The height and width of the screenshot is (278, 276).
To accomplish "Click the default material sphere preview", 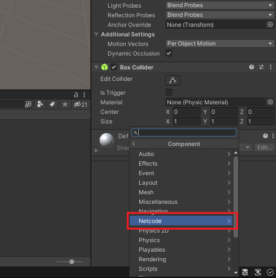I will [107, 140].
